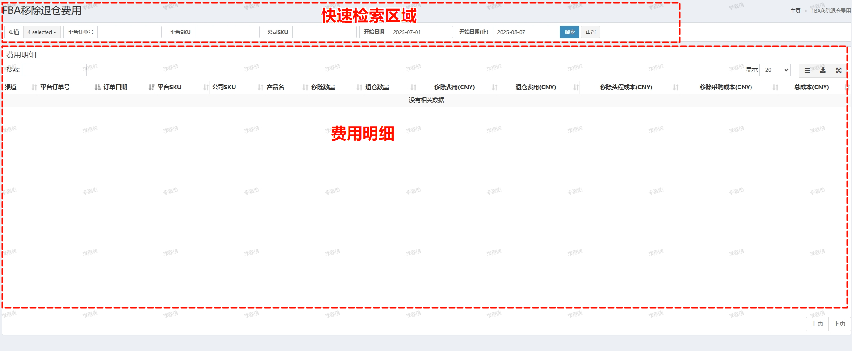Image resolution: width=852 pixels, height=351 pixels.
Task: Click the export download icon
Action: (x=823, y=70)
